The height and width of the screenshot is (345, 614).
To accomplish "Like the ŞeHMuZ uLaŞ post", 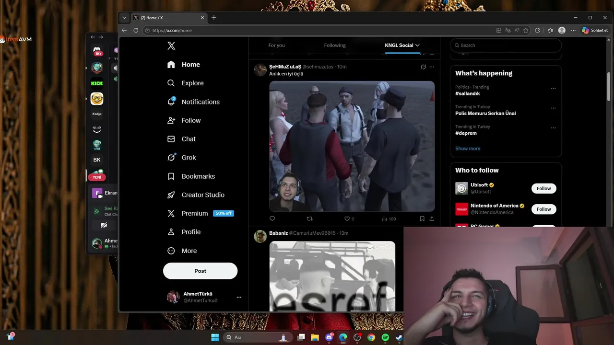I will (349, 218).
